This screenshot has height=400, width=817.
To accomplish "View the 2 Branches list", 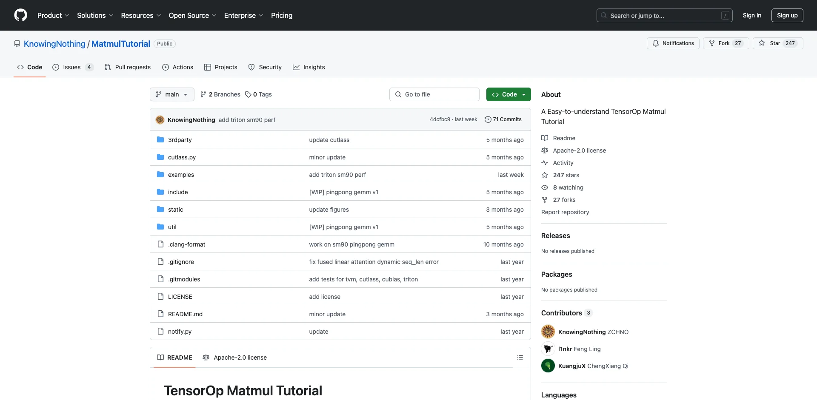I will (220, 94).
